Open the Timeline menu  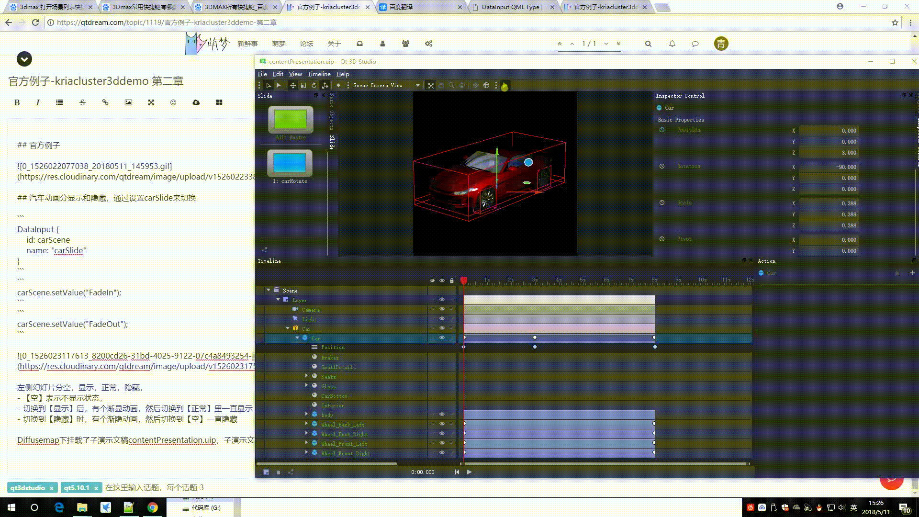tap(319, 74)
